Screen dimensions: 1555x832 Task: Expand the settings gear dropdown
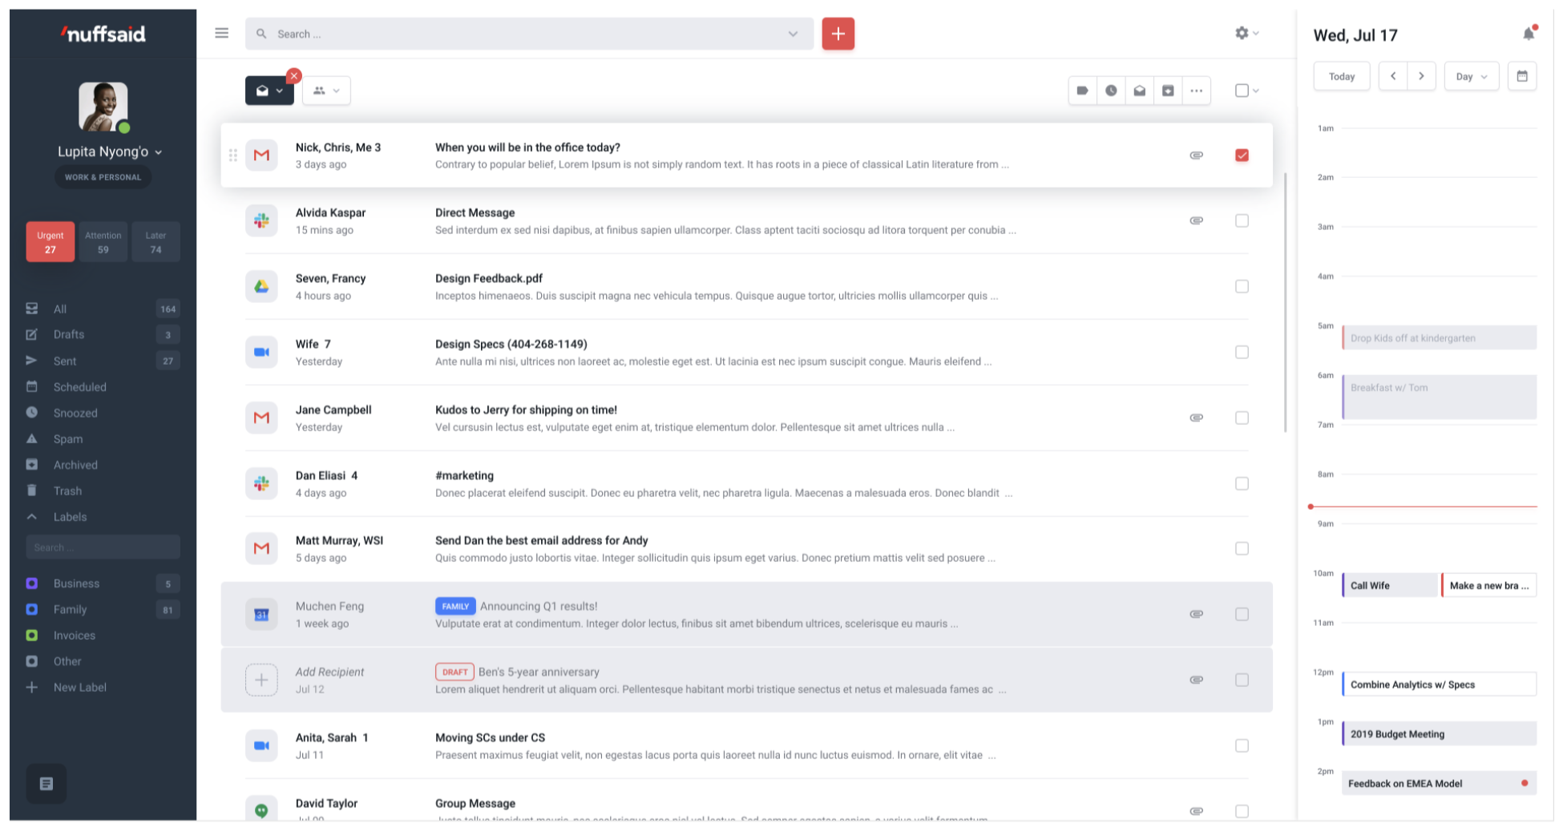pyautogui.click(x=1246, y=33)
